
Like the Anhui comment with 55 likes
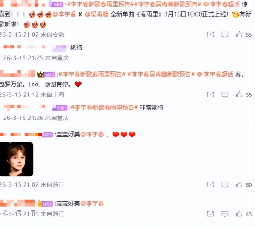tap(239, 34)
